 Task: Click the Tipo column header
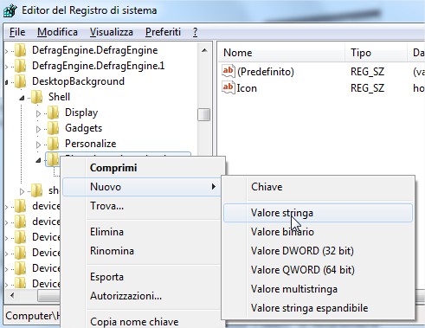tap(377, 53)
